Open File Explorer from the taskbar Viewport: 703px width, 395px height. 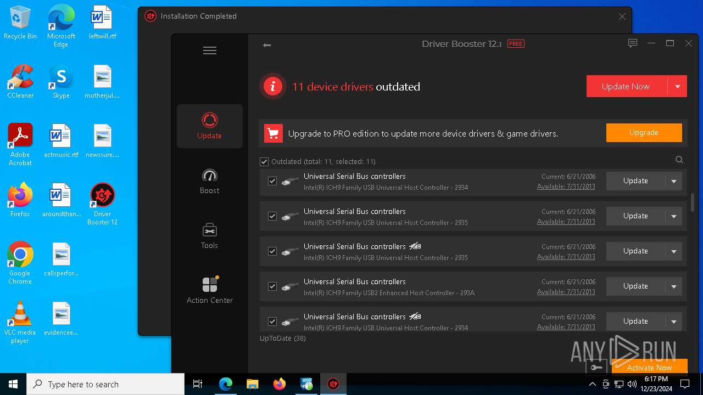pos(252,384)
